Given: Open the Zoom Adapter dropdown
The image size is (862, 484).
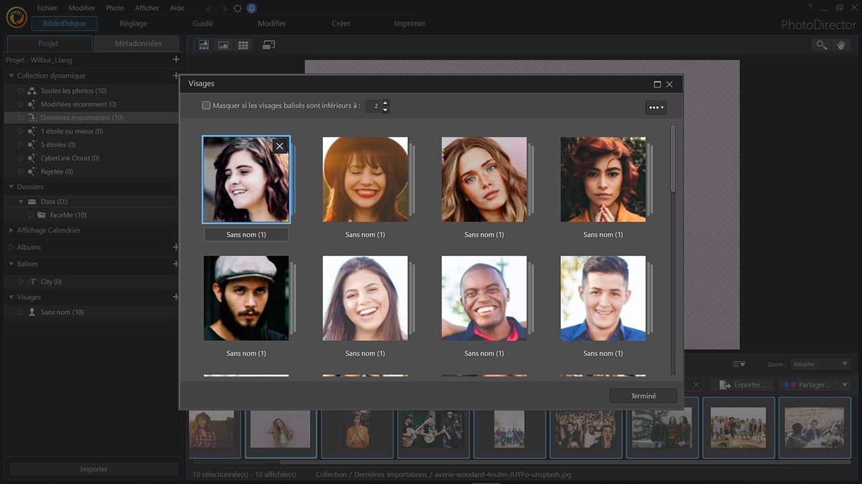Looking at the screenshot, I should click(x=820, y=364).
